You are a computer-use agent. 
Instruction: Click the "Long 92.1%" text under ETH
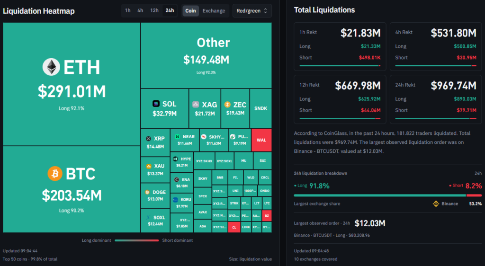(x=72, y=108)
